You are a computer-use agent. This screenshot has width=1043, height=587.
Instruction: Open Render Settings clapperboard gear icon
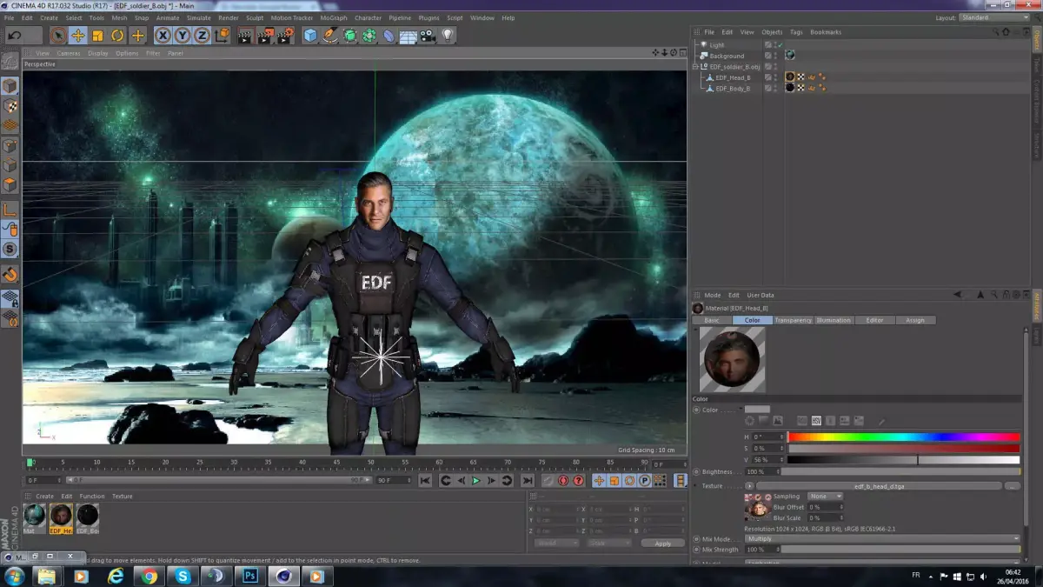click(285, 36)
